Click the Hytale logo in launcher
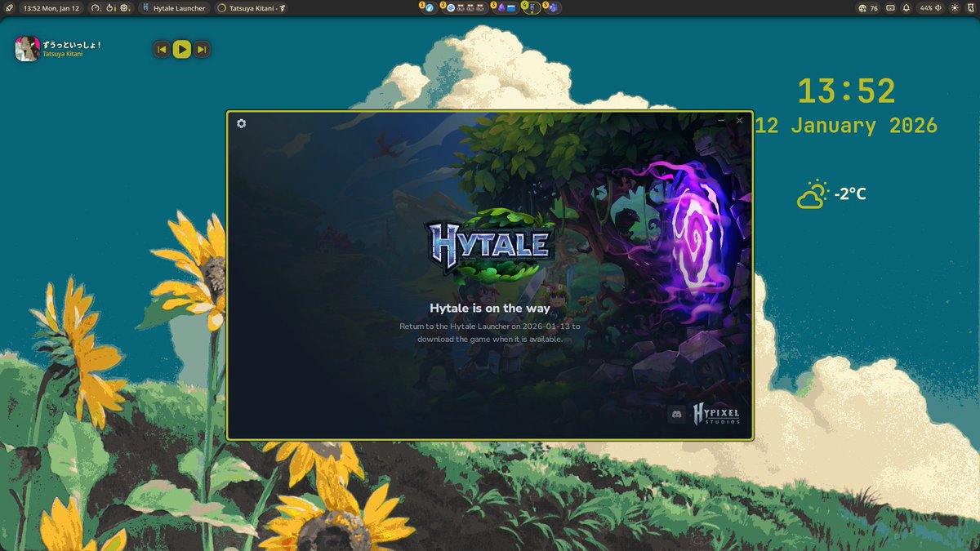 point(490,244)
